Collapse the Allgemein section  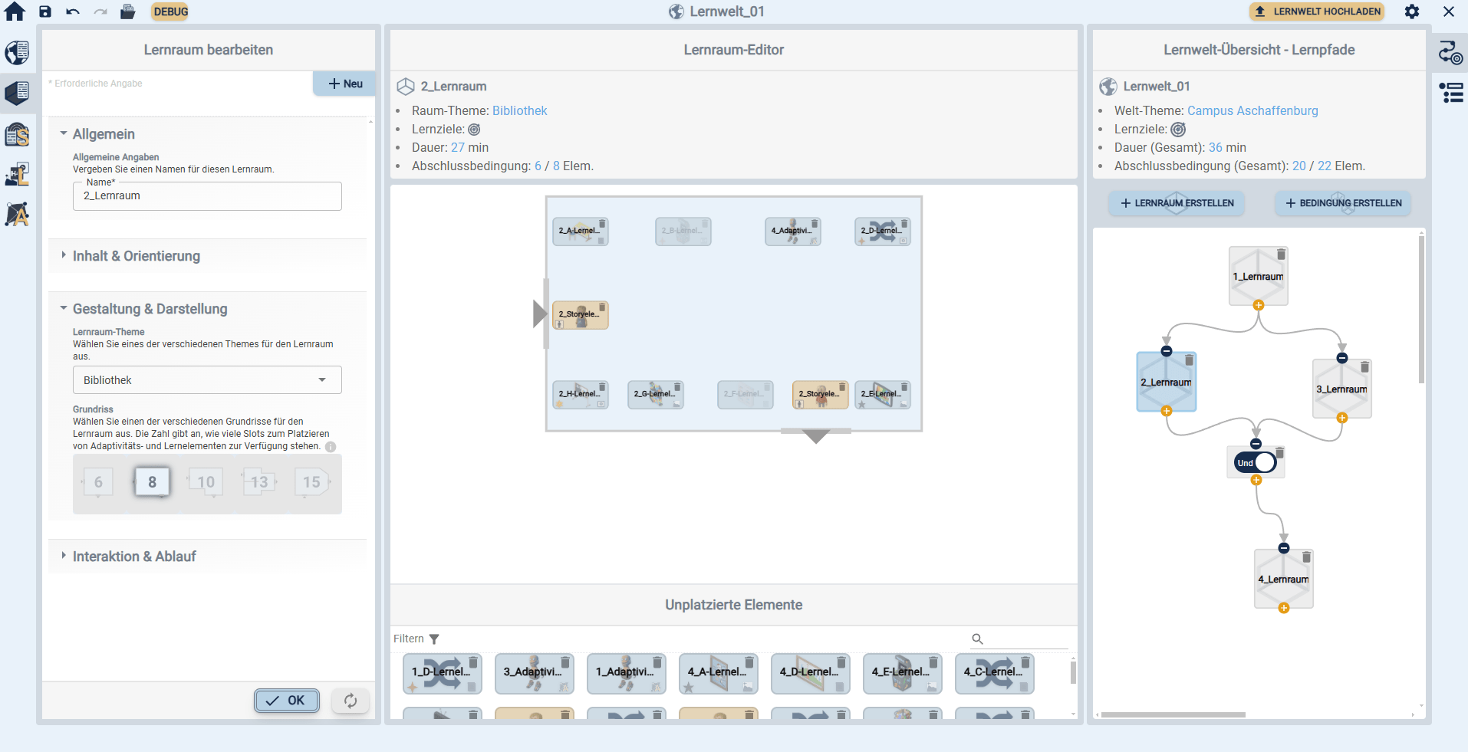click(x=104, y=134)
